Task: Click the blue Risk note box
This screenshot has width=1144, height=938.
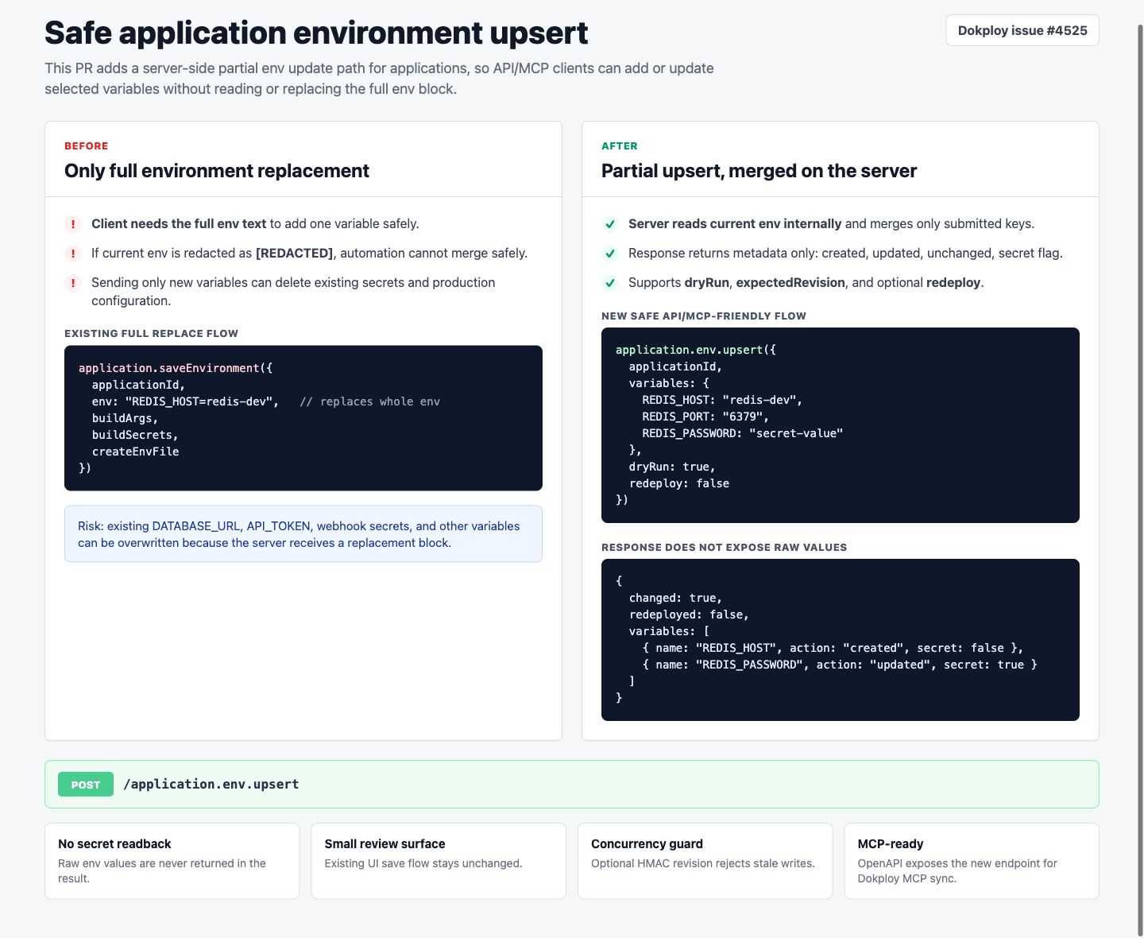Action: 303,534
